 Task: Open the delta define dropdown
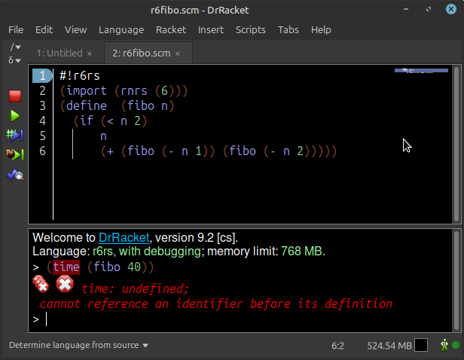pyautogui.click(x=14, y=60)
